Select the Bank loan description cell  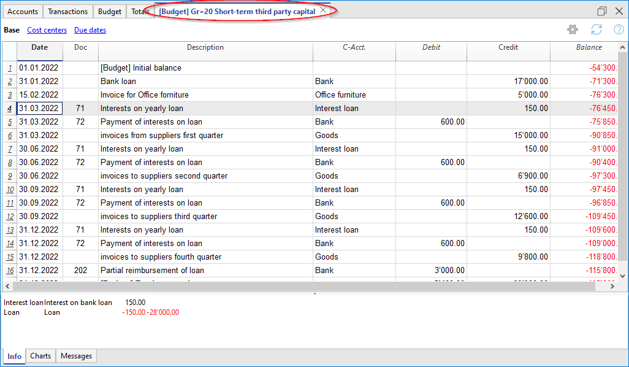pos(205,82)
